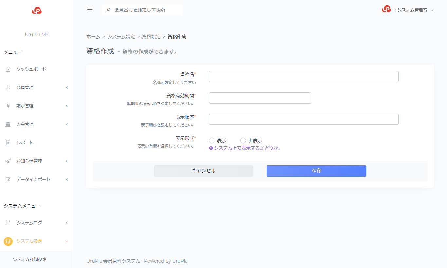Click the user avatar logo at top right
Image resolution: width=447 pixels, height=268 pixels.
[x=386, y=9]
